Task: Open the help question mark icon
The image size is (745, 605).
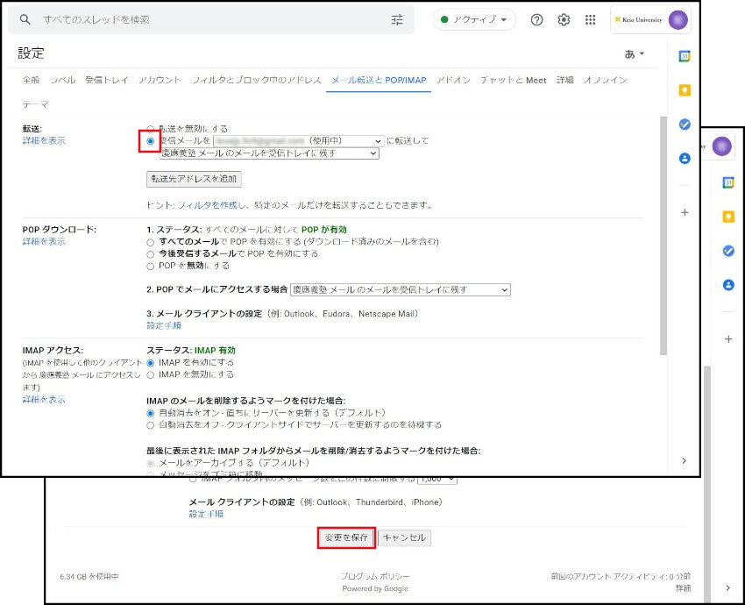Action: [x=536, y=19]
